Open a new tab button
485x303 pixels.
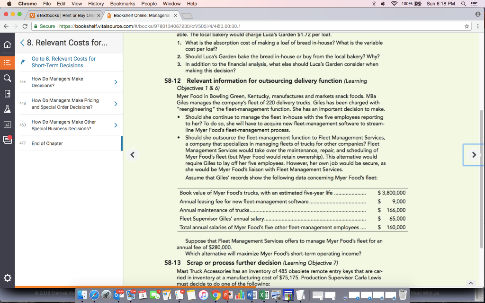[x=187, y=16]
